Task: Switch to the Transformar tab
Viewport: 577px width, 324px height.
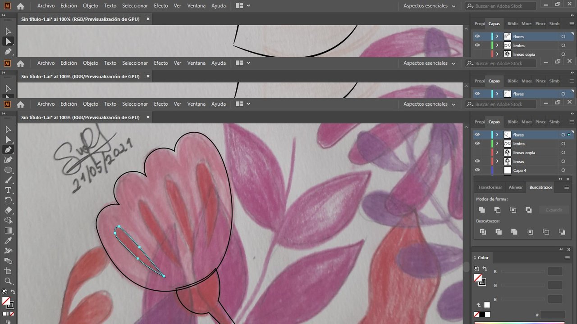Action: [x=490, y=187]
